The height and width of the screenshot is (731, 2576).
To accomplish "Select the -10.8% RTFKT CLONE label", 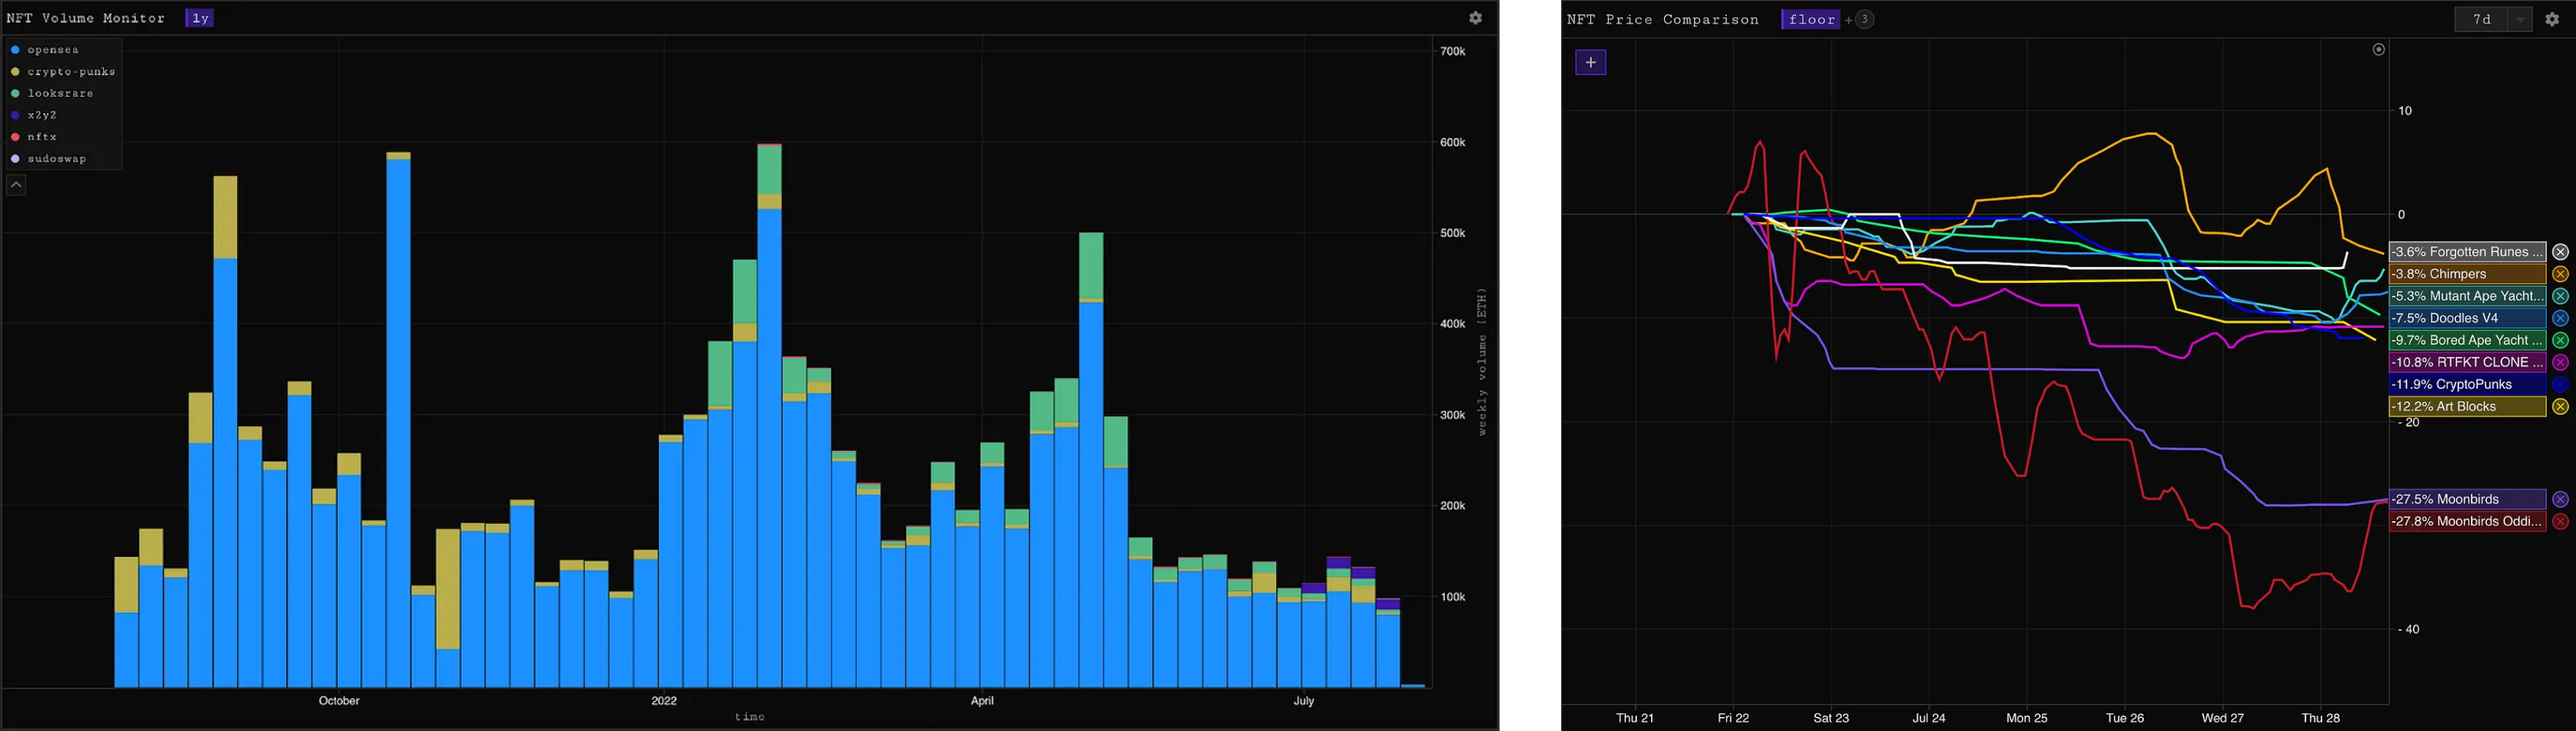I will pos(2467,362).
